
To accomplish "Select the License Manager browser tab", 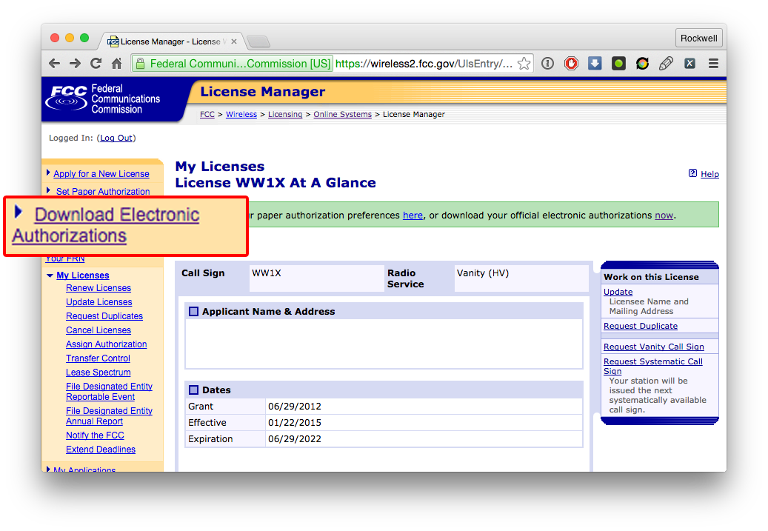I will click(x=170, y=41).
